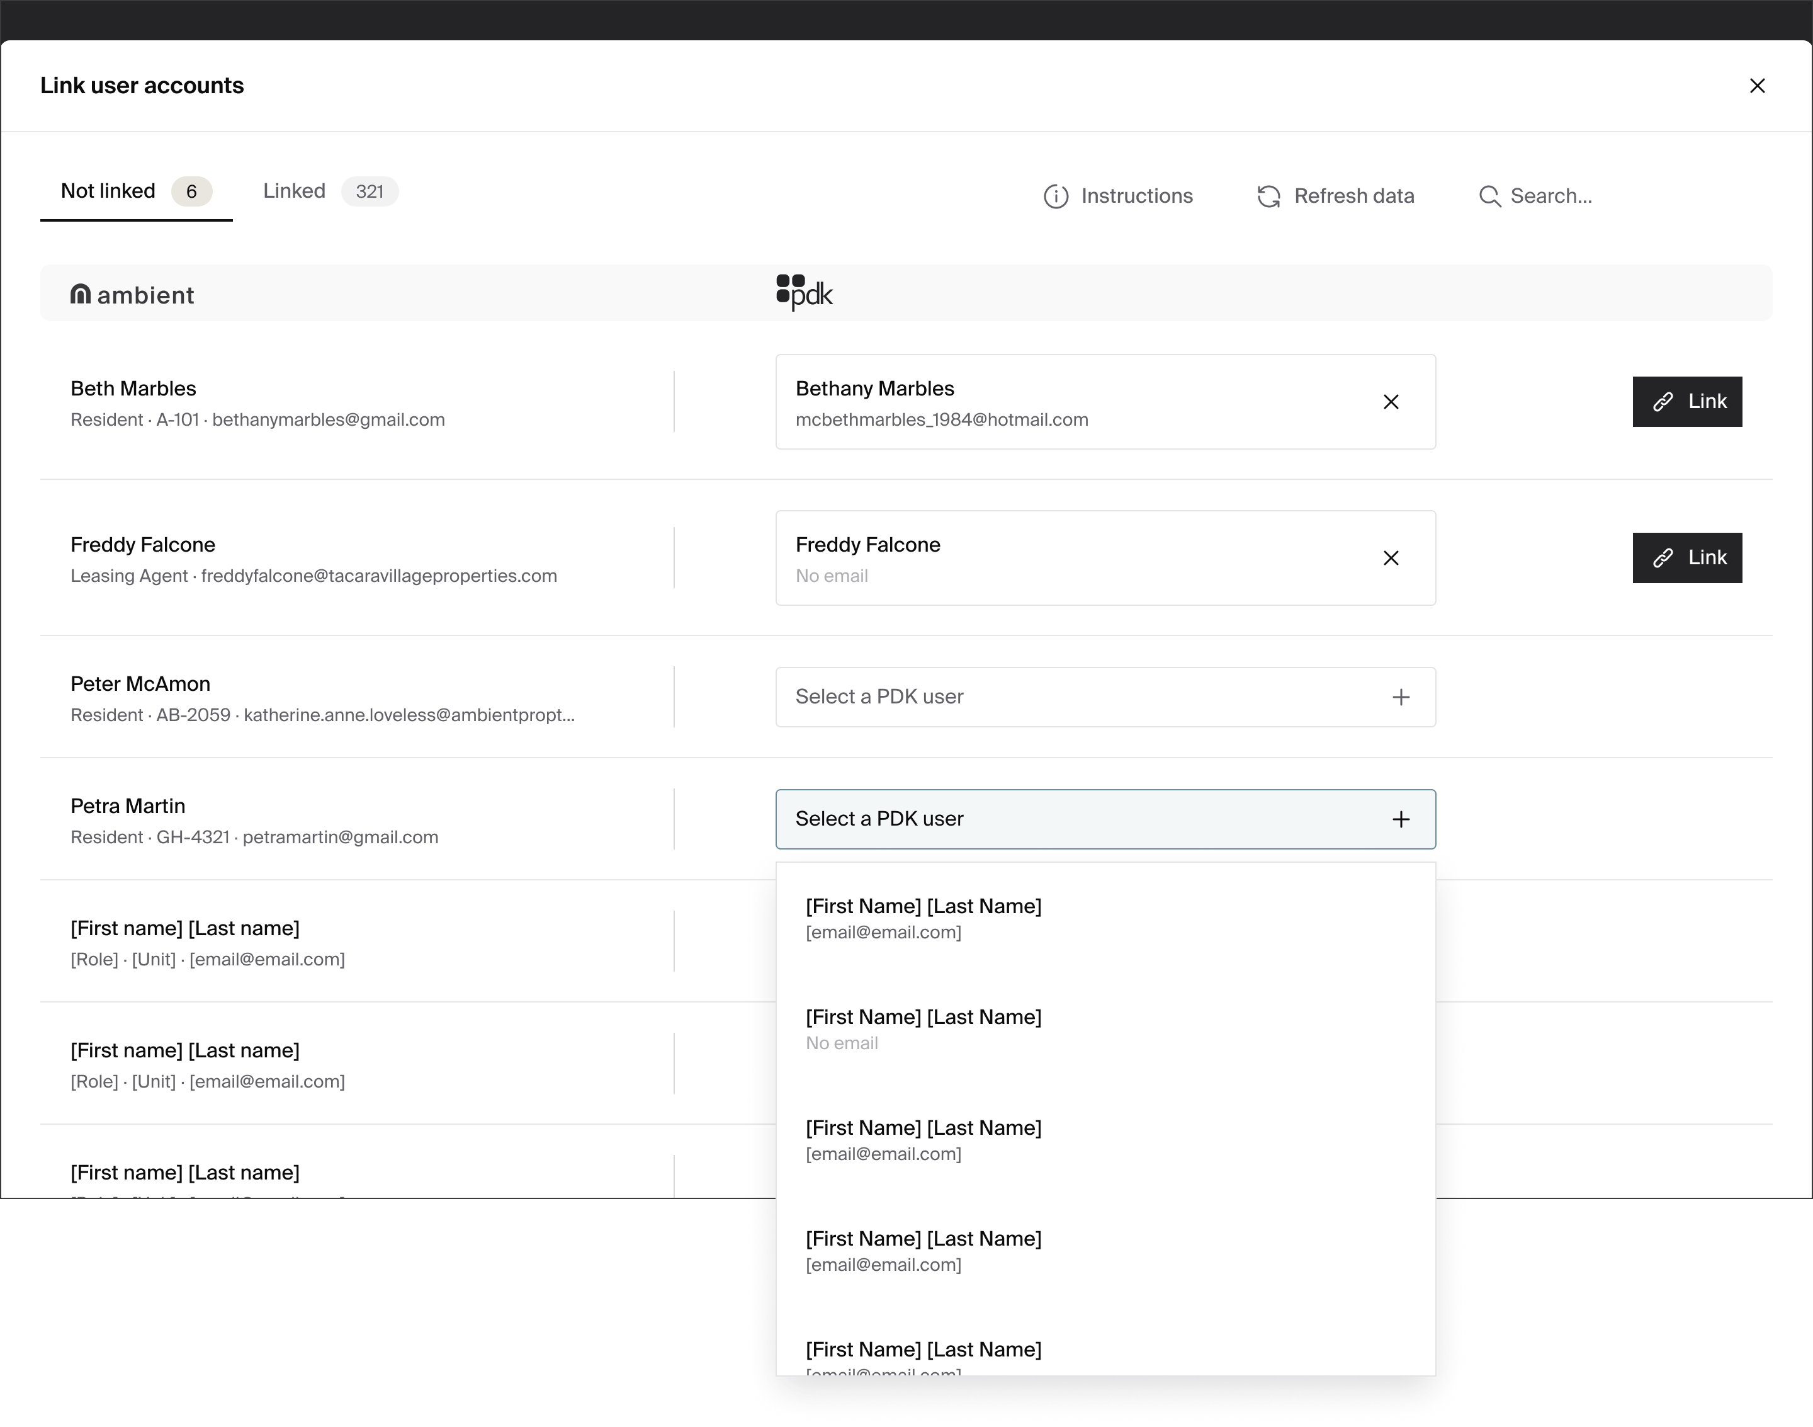1813x1427 pixels.
Task: Click the Leasing Agent email details line
Action: tap(313, 576)
